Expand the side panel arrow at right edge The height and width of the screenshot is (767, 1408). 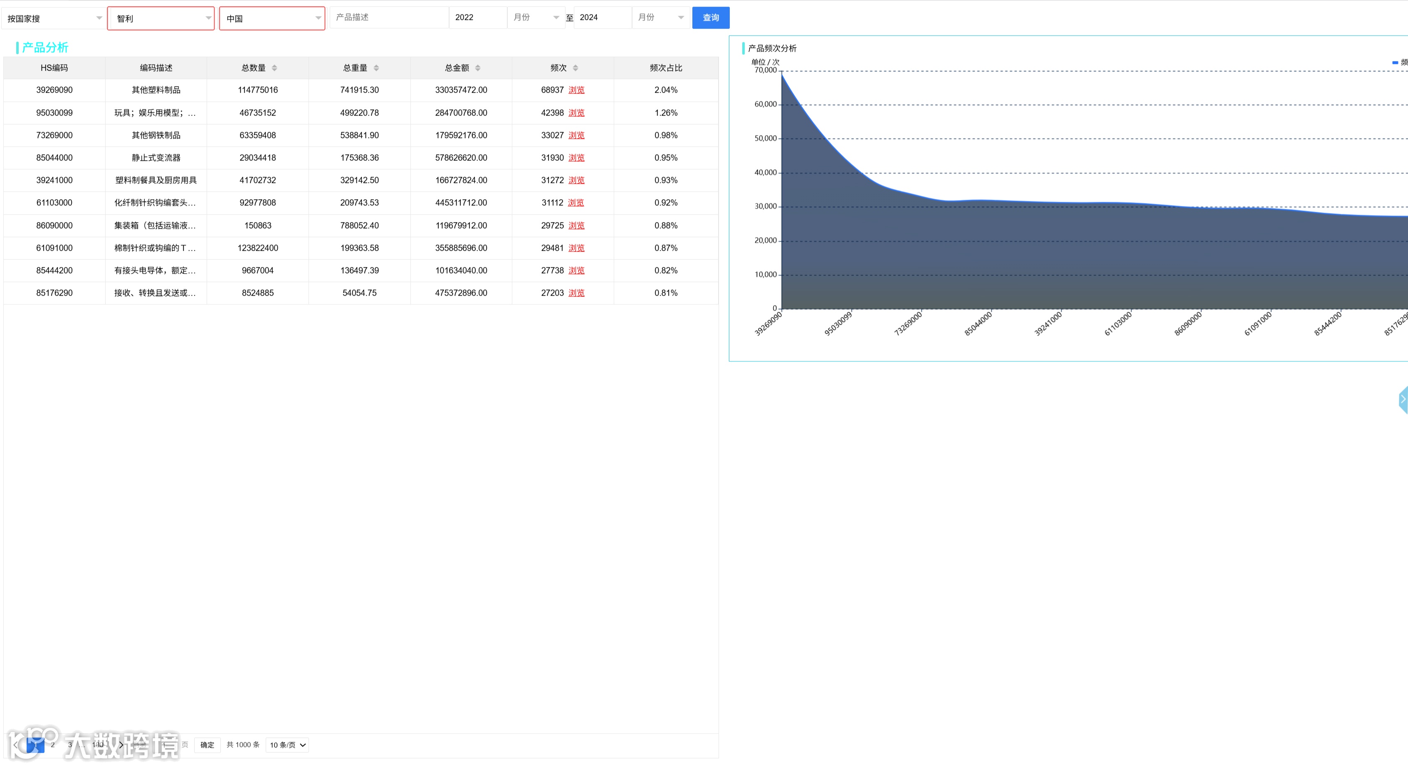pos(1403,400)
